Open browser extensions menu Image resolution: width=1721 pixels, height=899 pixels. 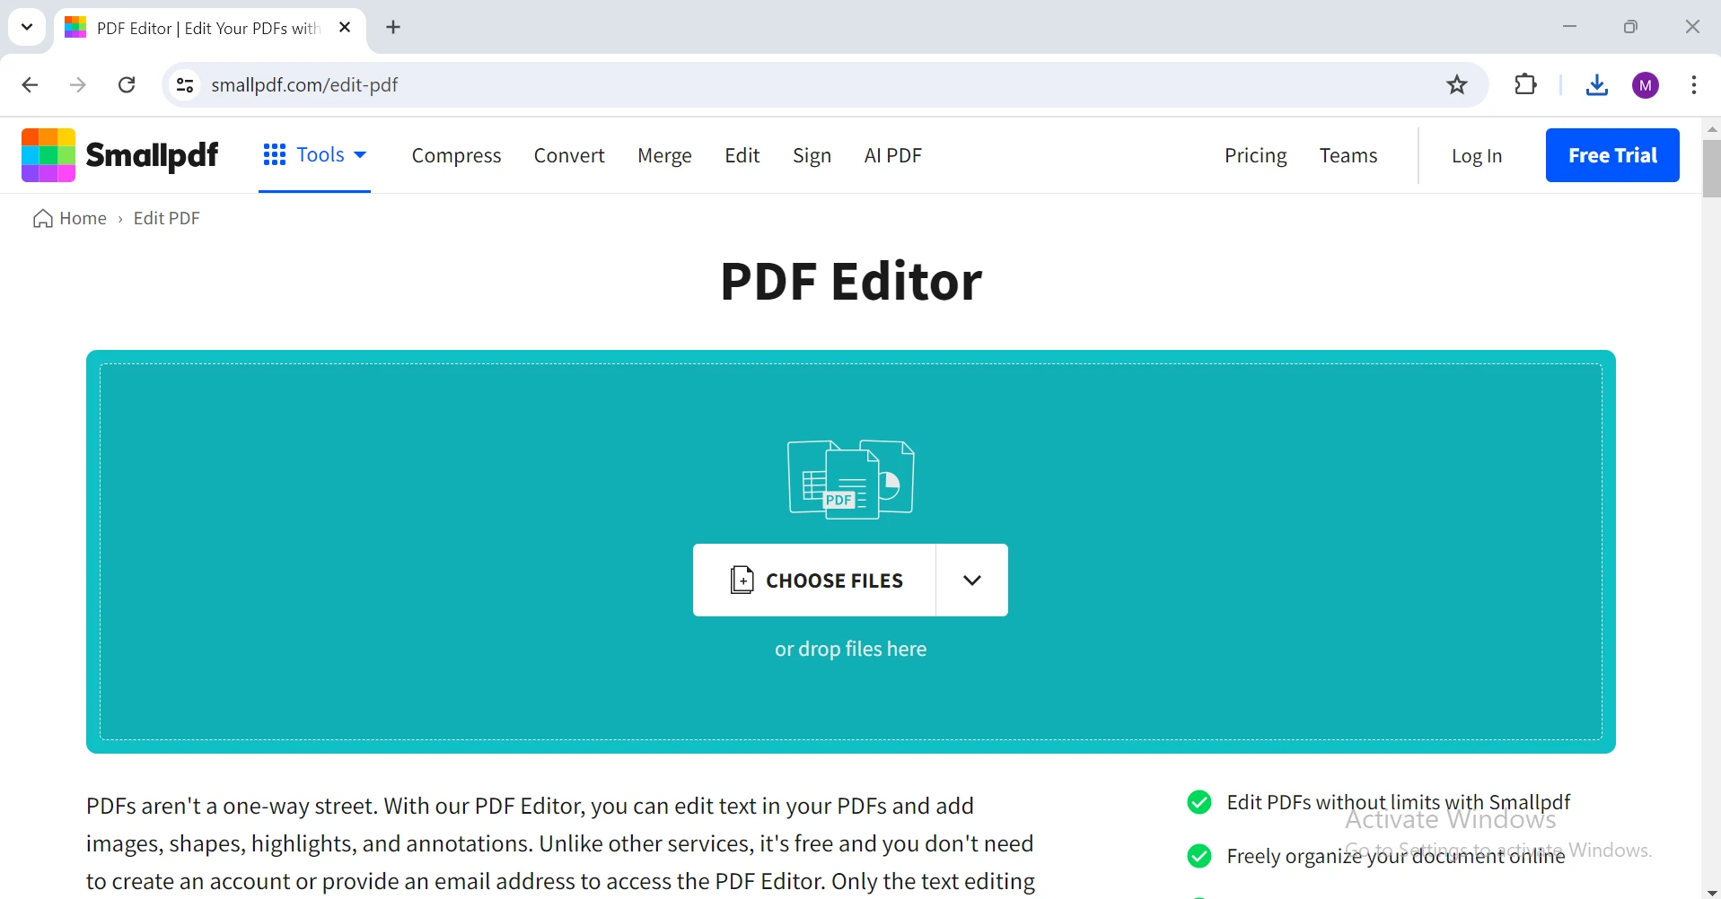click(x=1525, y=84)
